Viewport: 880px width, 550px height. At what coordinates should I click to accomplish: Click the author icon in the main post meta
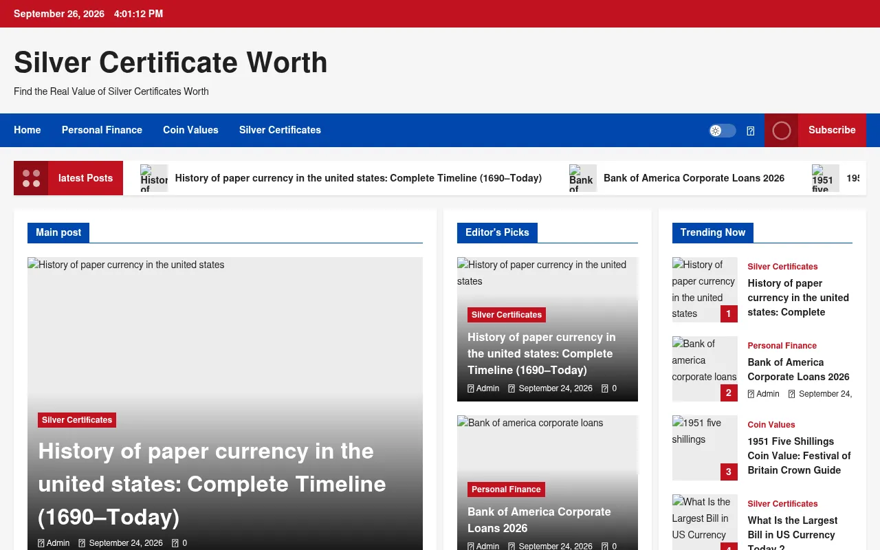point(41,543)
